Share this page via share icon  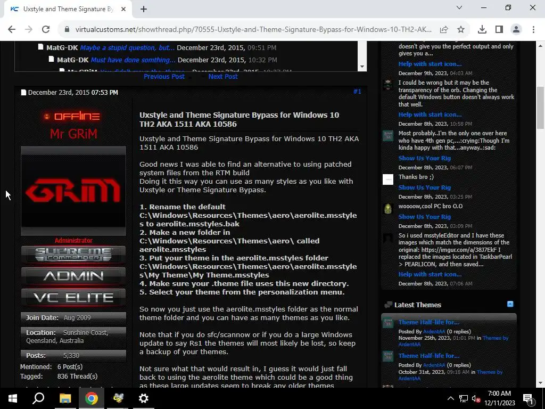[x=444, y=30]
